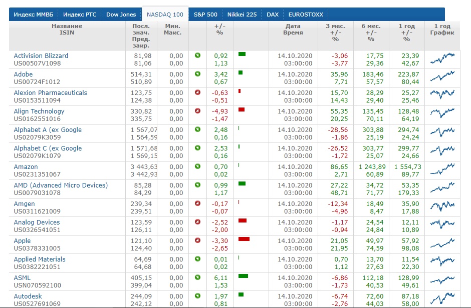This screenshot has width=471, height=308.
Task: Click the Alexion Pharmaceuticals link
Action: coord(50,92)
